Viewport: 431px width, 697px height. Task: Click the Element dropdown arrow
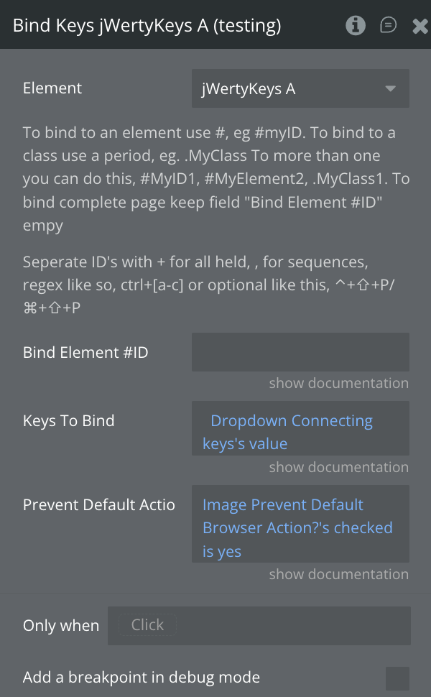[390, 88]
